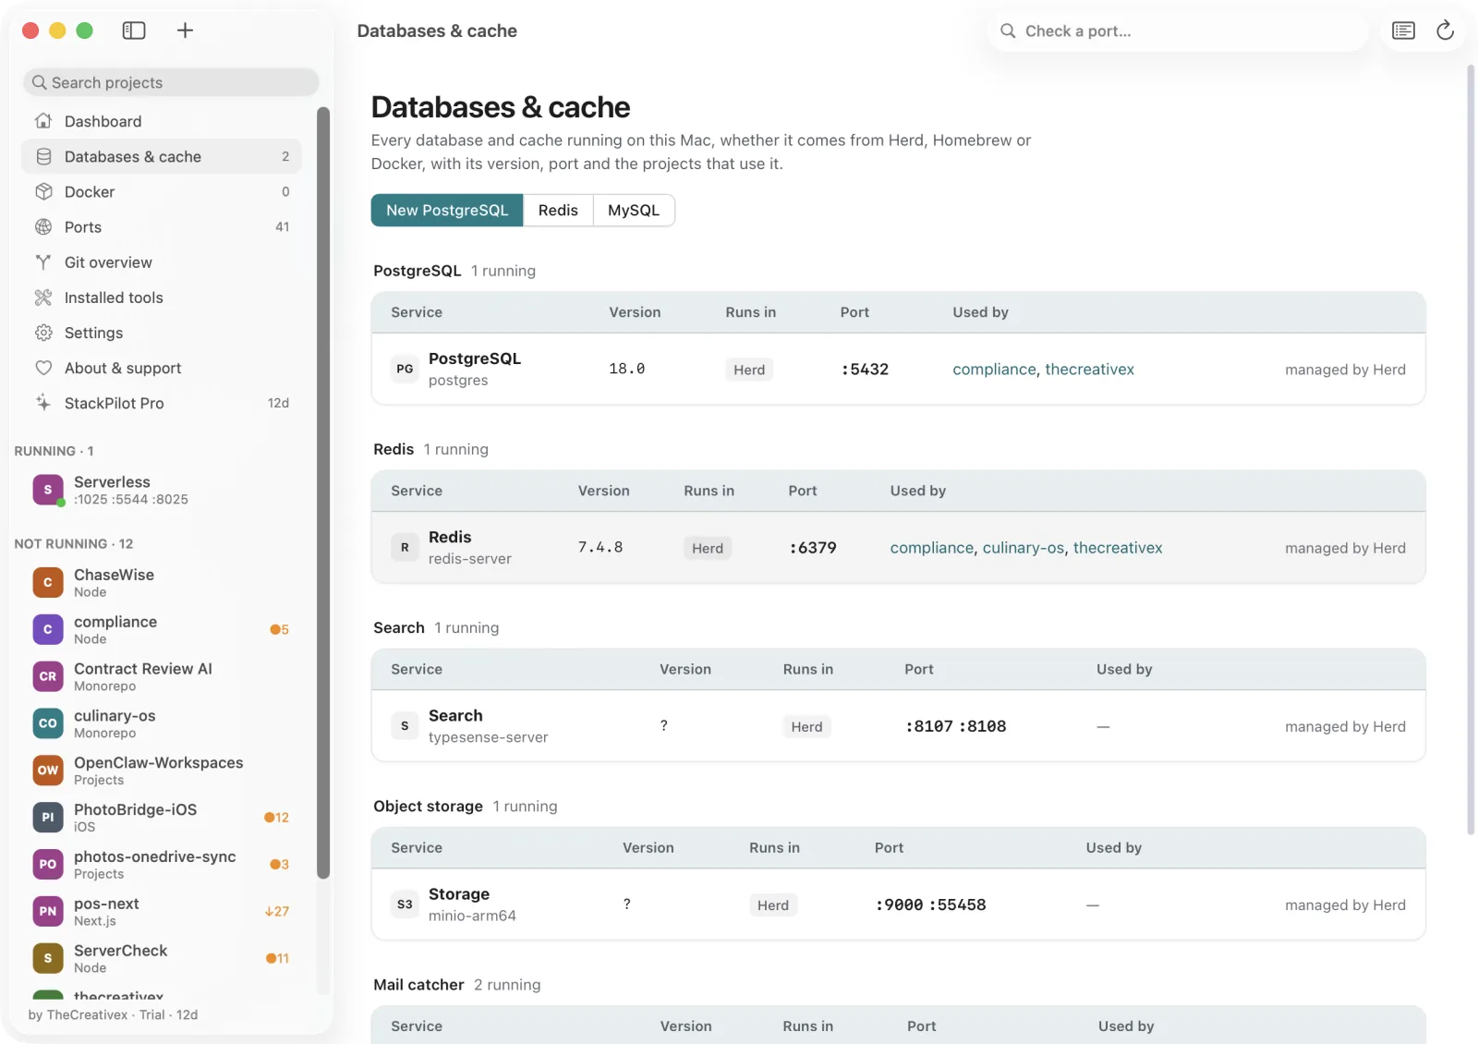This screenshot has height=1044, width=1478.
Task: Click Herd tag in Search row
Action: pos(806,726)
